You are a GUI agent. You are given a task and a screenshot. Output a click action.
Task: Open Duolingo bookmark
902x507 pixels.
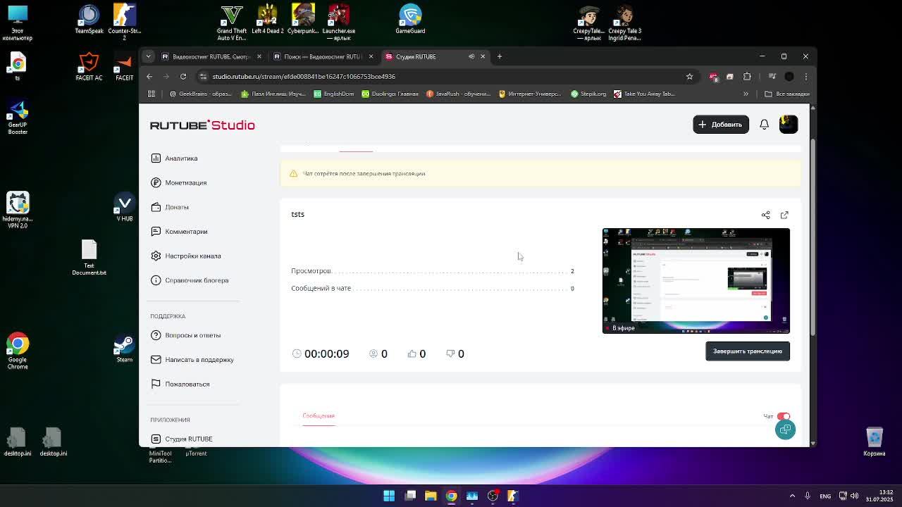click(390, 94)
